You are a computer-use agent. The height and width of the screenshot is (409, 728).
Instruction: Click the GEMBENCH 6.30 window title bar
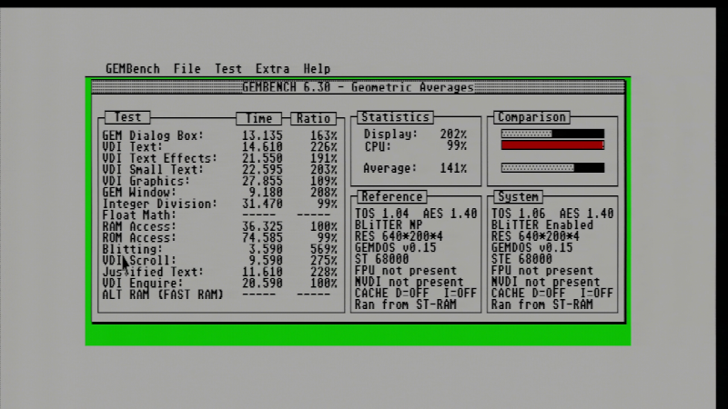tap(358, 87)
